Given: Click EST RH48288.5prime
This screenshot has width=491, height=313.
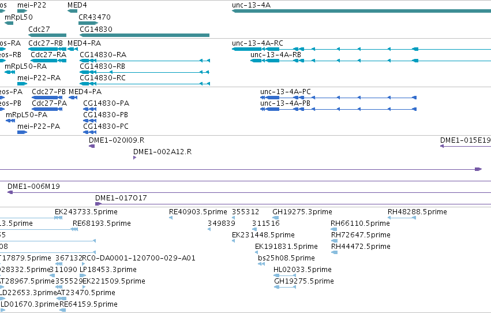Looking at the screenshot, I should [402, 218].
